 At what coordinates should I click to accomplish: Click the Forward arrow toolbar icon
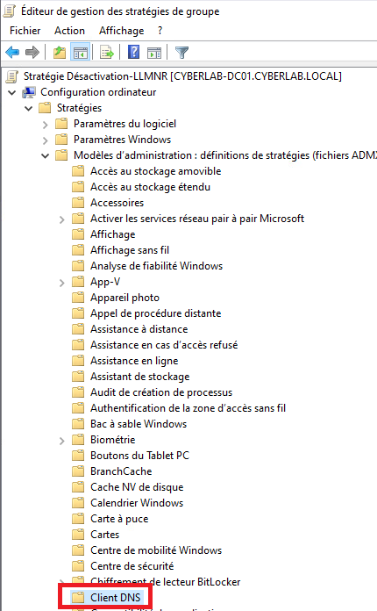[32, 52]
